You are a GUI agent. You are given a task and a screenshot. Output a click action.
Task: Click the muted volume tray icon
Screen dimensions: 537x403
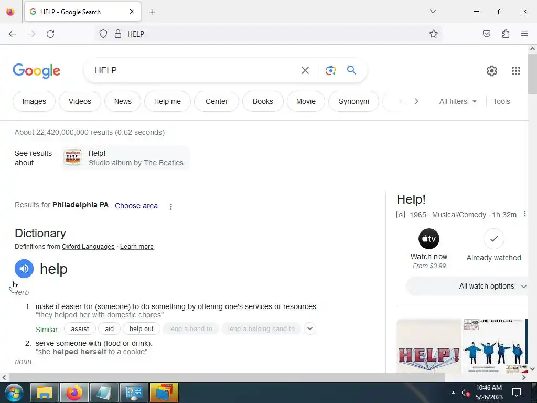pyautogui.click(x=466, y=393)
